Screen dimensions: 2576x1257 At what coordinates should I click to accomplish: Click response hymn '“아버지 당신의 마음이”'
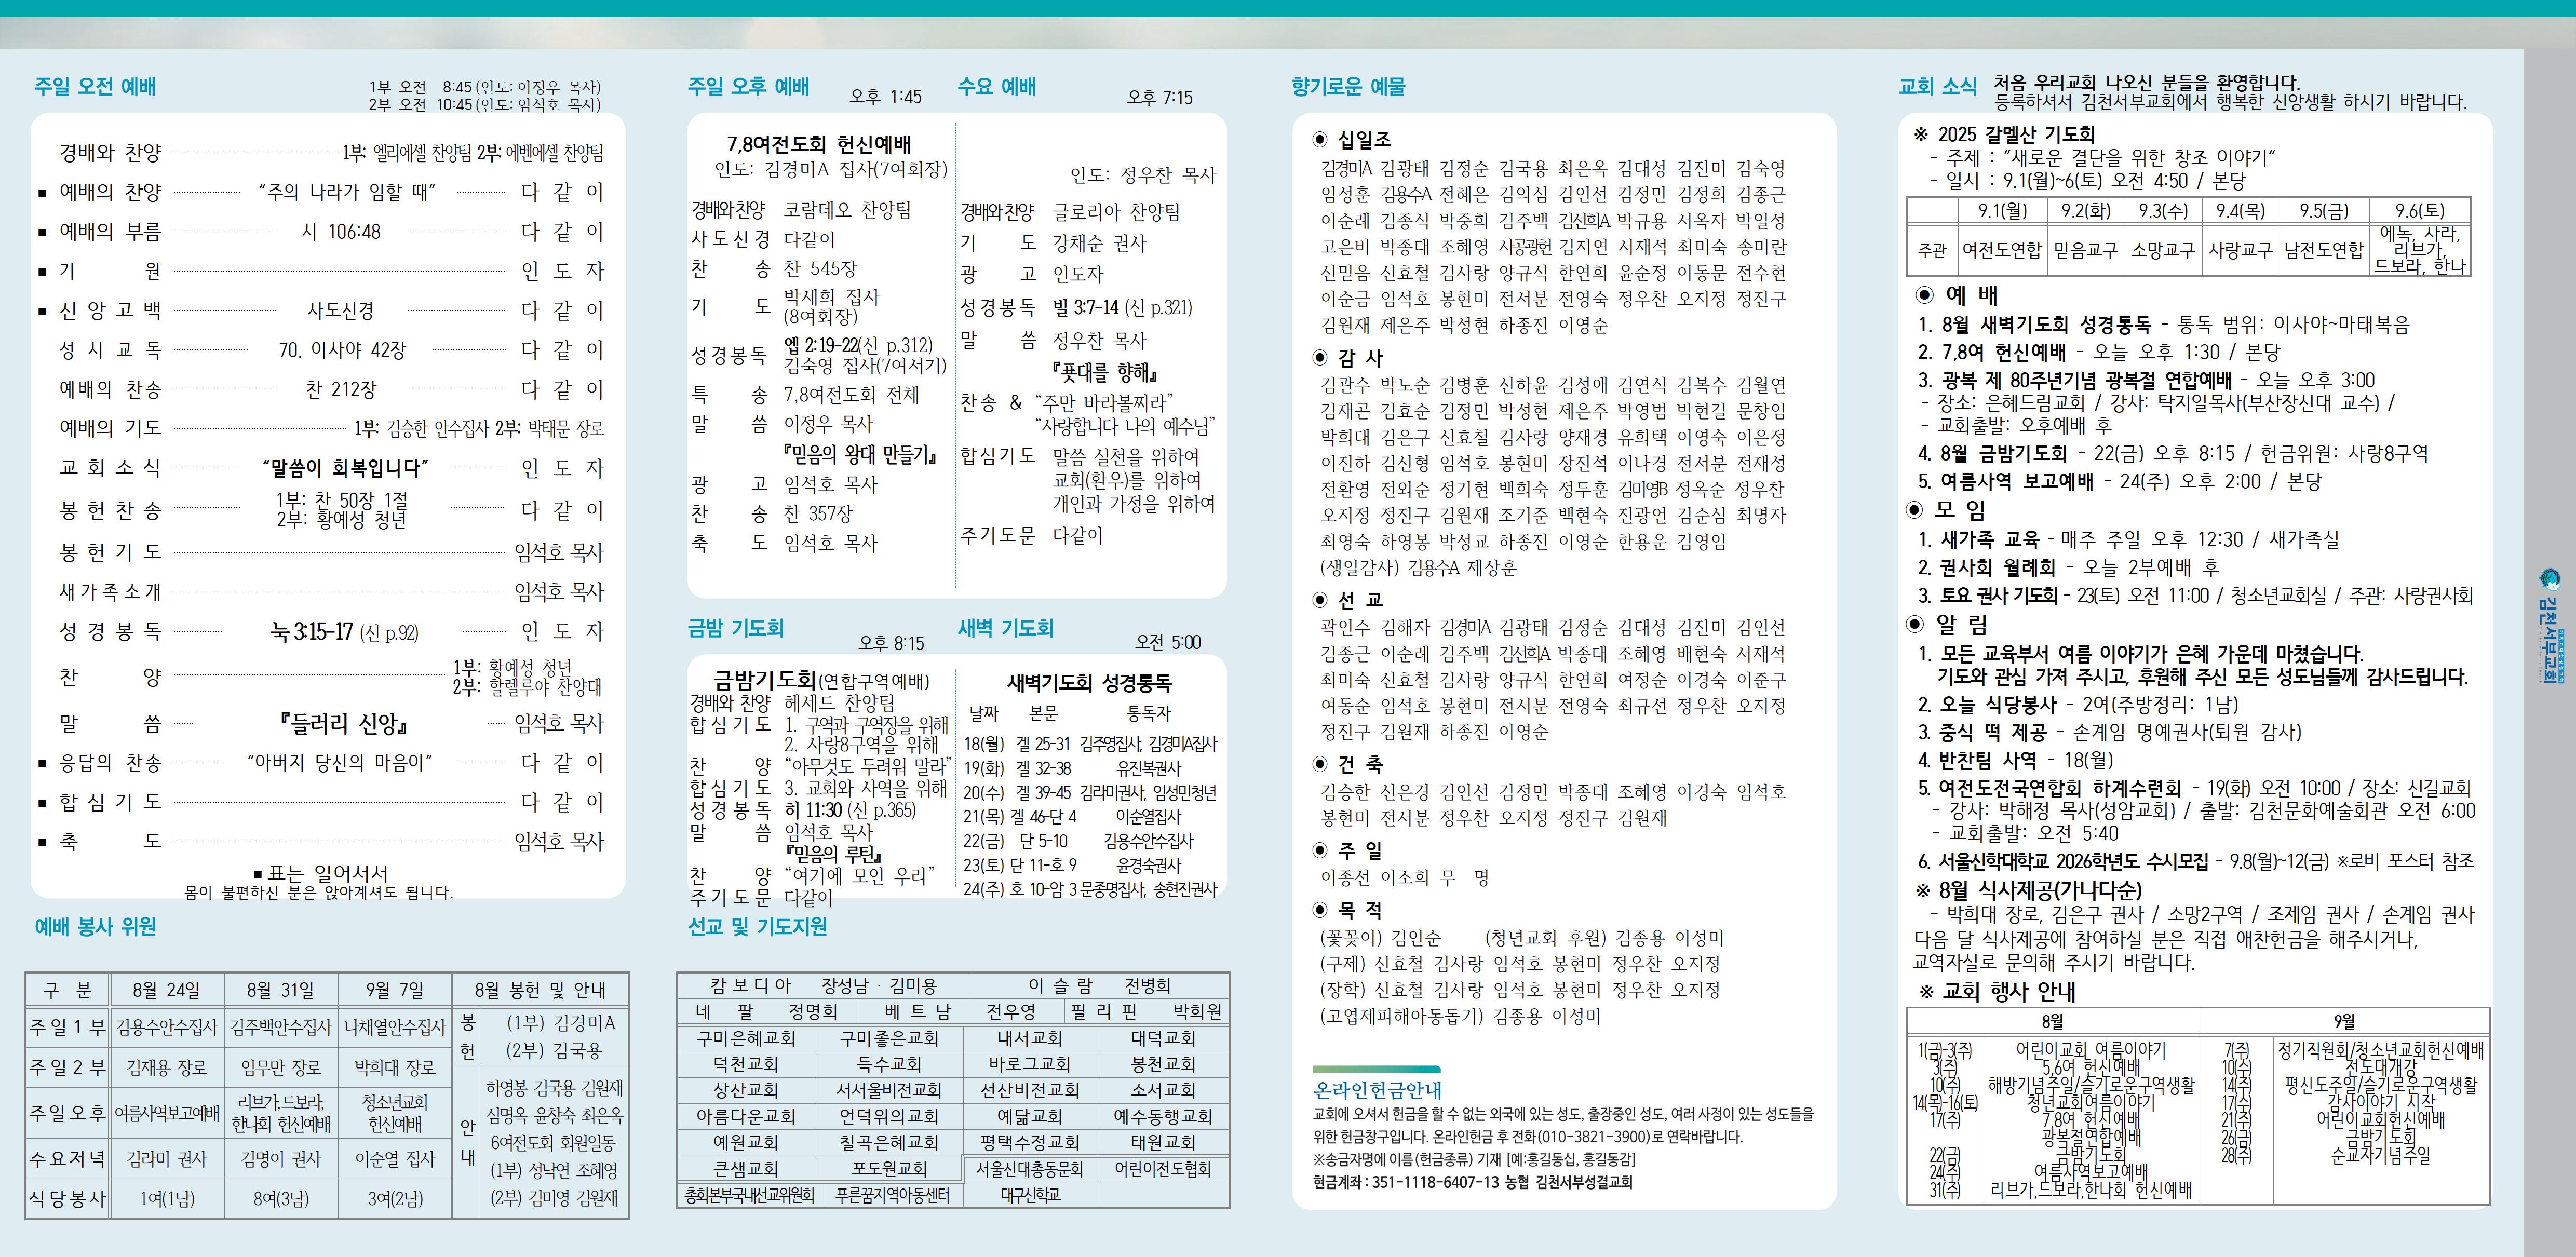coord(340,762)
